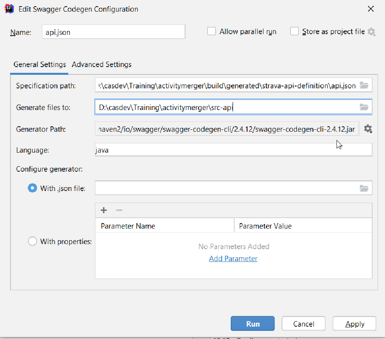Choose the With properties radio option

pyautogui.click(x=32, y=241)
